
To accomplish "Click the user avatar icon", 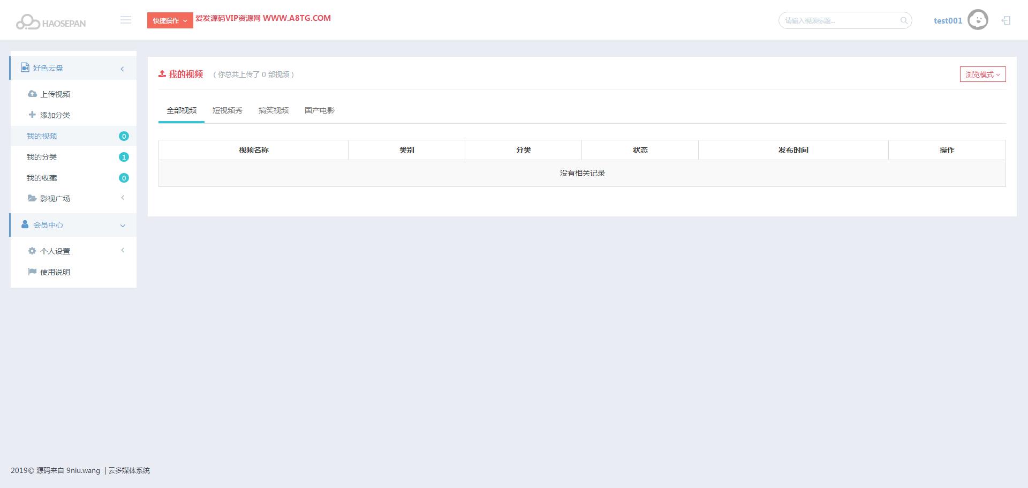I will click(x=978, y=20).
